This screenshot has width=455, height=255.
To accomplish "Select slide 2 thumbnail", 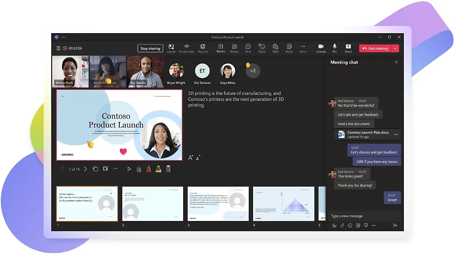I will [x=153, y=204].
